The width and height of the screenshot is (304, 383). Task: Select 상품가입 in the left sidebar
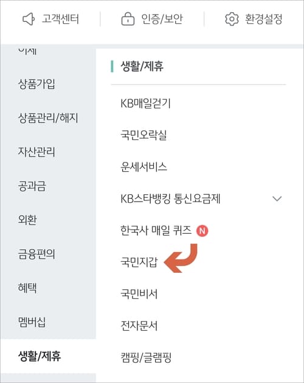(36, 84)
